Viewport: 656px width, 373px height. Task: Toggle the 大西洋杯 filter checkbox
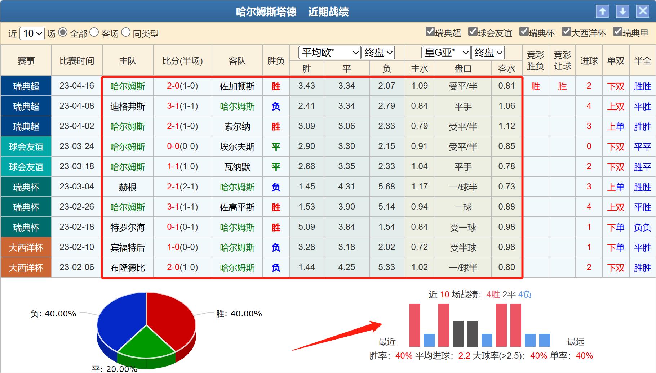[x=567, y=32]
